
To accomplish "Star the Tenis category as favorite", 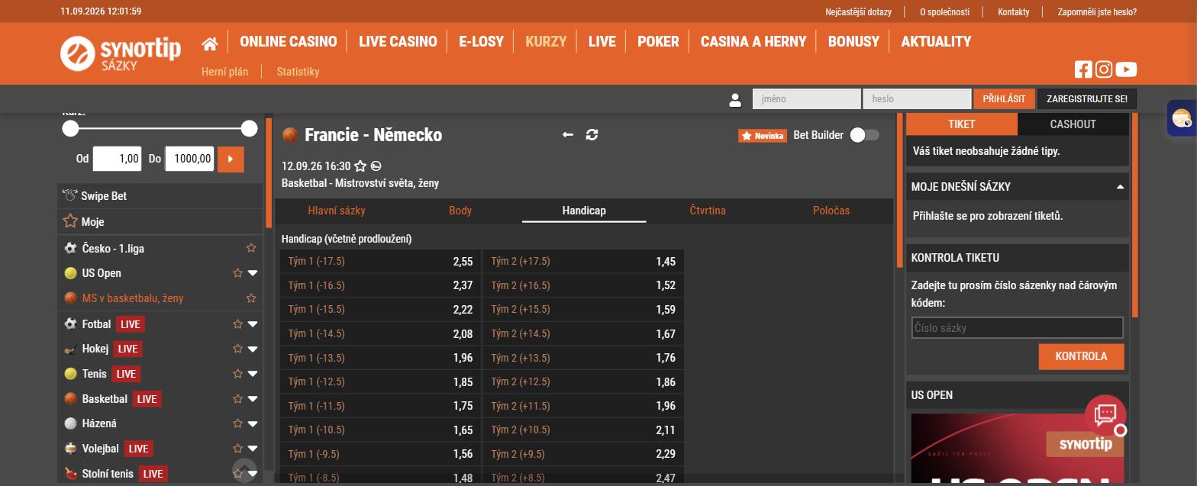I will point(237,374).
